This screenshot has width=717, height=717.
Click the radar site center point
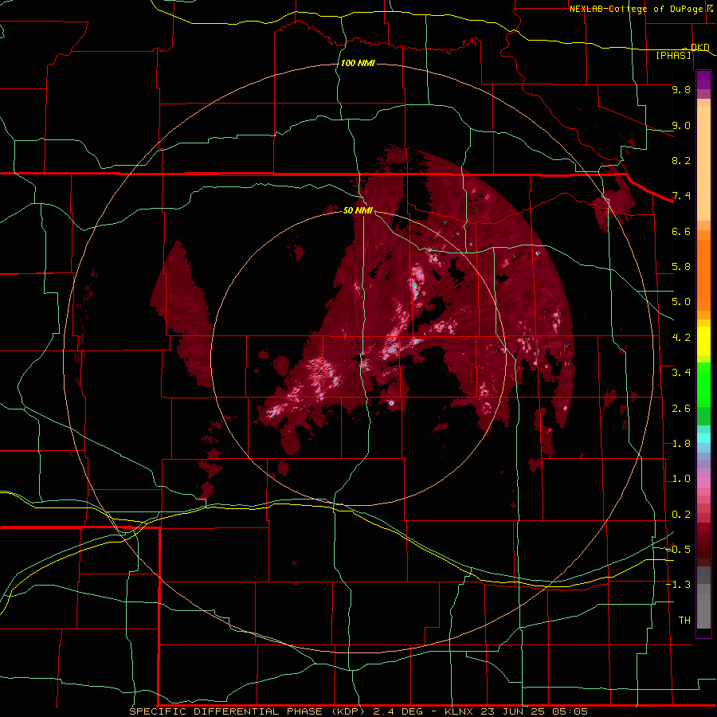[358, 358]
